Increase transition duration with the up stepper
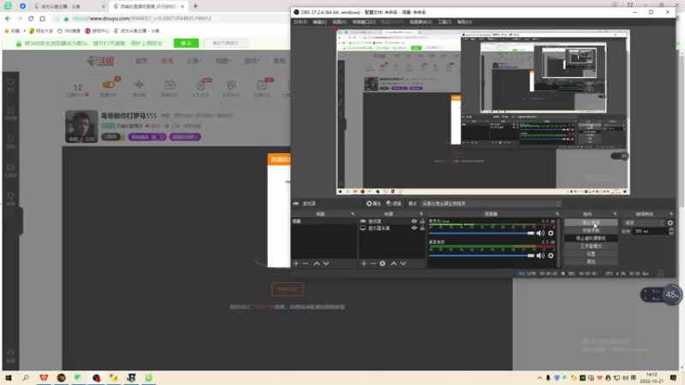Viewport: 685px width, 385px height. [671, 229]
